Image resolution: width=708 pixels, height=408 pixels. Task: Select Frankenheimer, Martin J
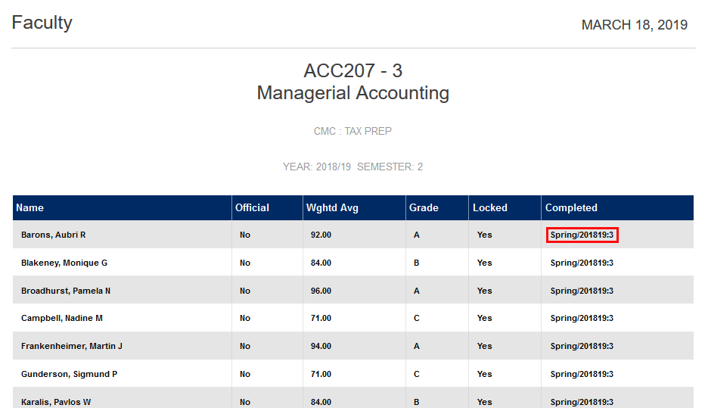(72, 347)
